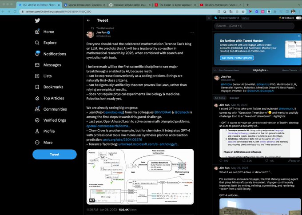Click the blue Tweet button
302x215 pixels.
pos(55,154)
